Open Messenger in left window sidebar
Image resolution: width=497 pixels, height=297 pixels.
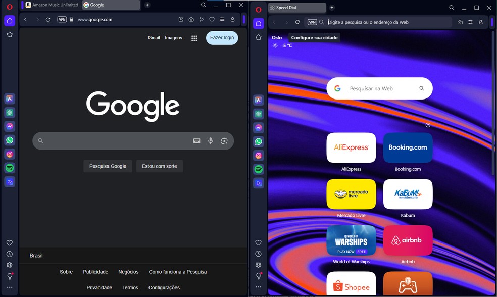pyautogui.click(x=10, y=126)
